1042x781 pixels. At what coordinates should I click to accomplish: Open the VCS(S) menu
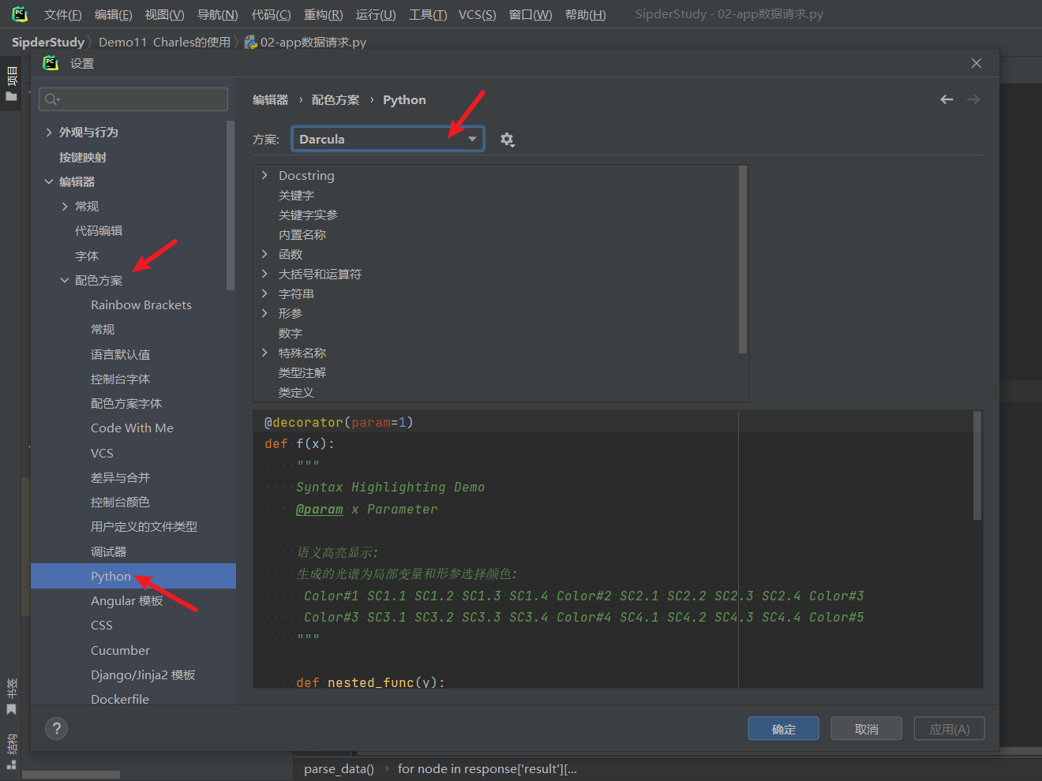click(x=478, y=14)
